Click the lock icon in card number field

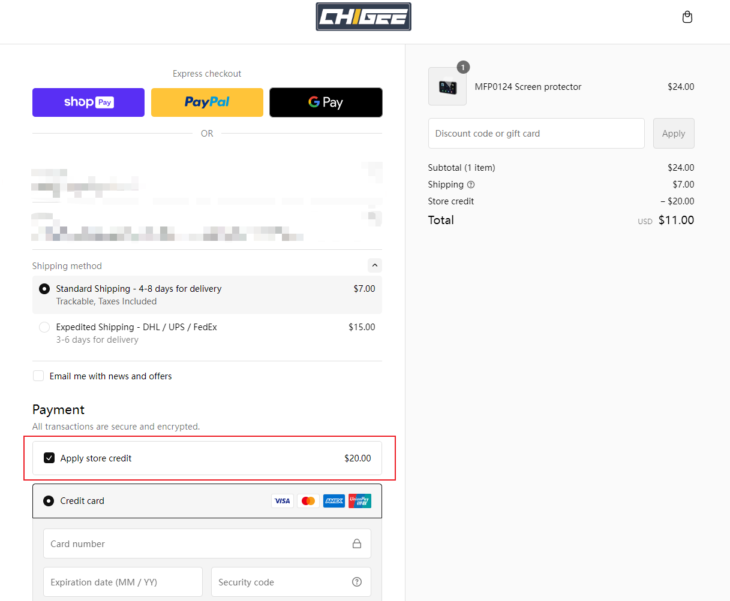click(357, 543)
